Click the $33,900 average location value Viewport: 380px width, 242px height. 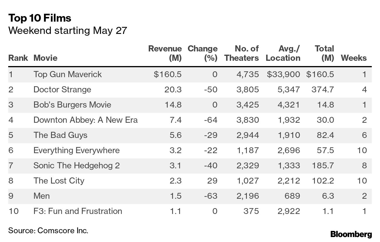tap(283, 74)
